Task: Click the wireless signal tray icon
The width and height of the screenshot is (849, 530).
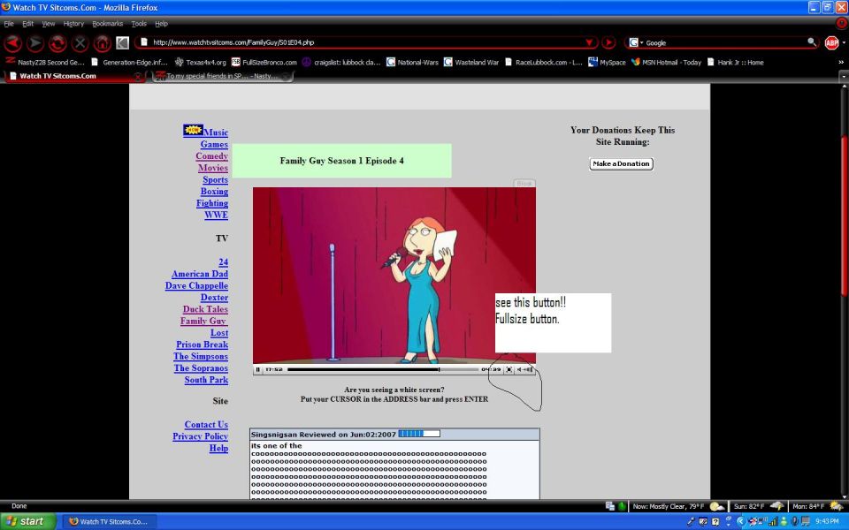Action: (x=773, y=522)
